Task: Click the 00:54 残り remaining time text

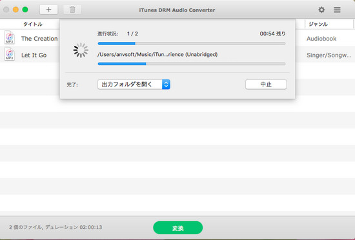Action: (x=272, y=34)
